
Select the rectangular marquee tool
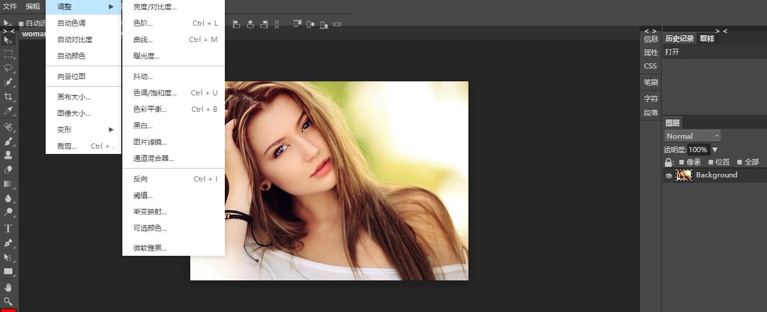pyautogui.click(x=8, y=54)
